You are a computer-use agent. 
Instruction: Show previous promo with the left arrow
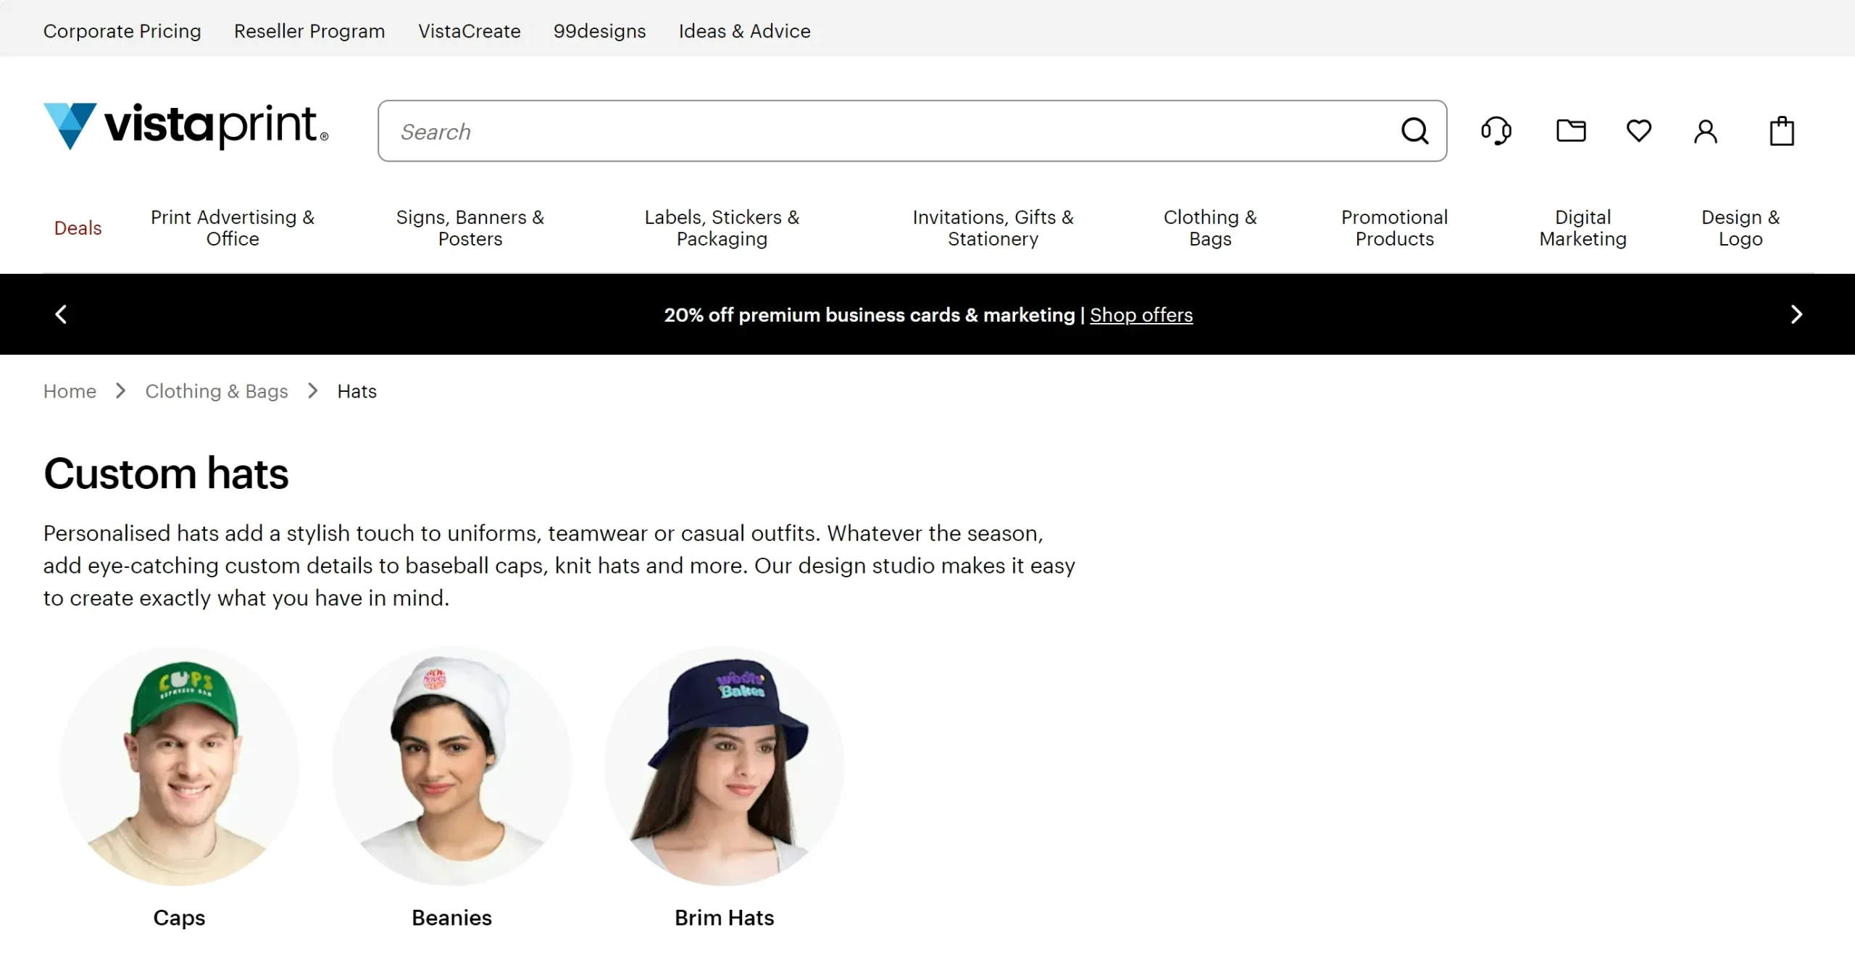(61, 314)
